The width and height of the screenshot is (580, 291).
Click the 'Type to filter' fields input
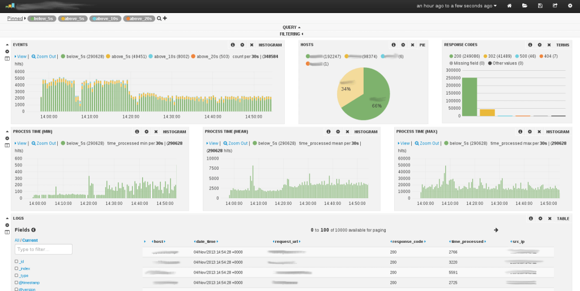coord(44,249)
